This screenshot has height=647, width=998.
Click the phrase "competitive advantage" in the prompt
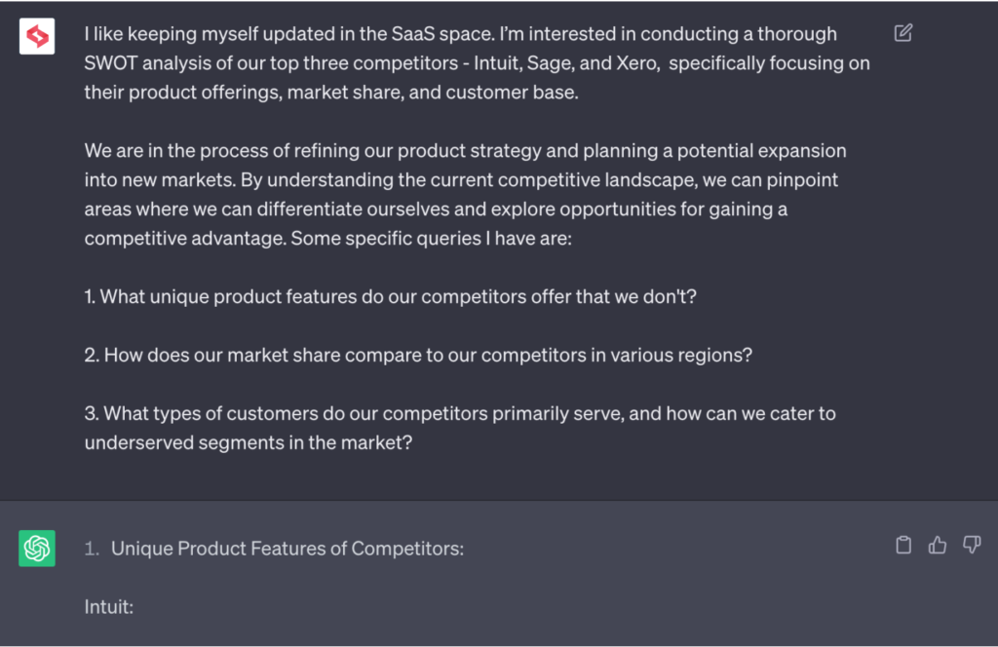183,239
